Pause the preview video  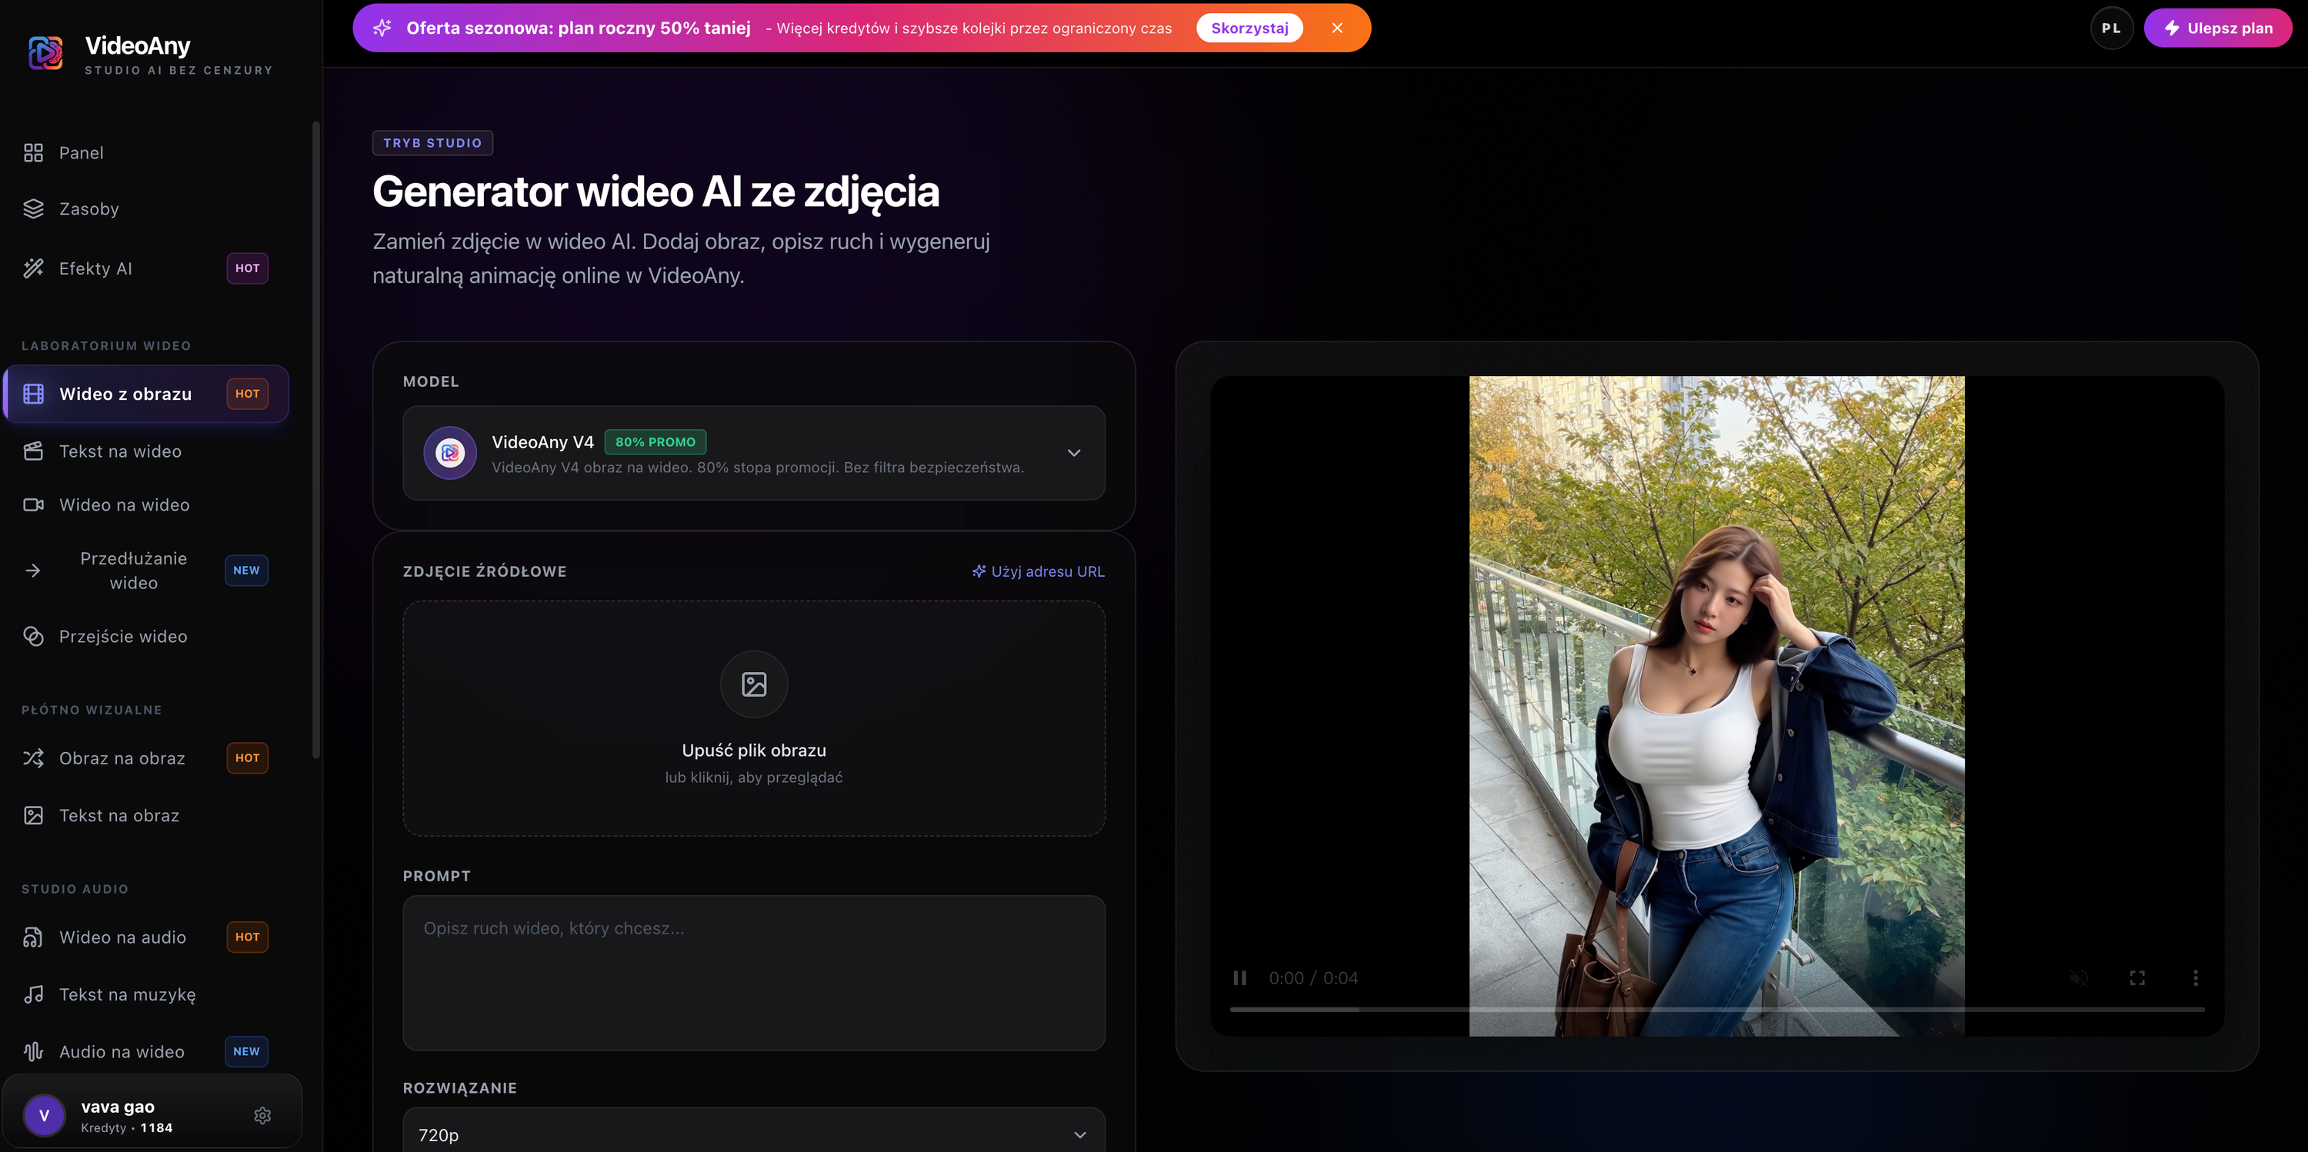click(1240, 978)
